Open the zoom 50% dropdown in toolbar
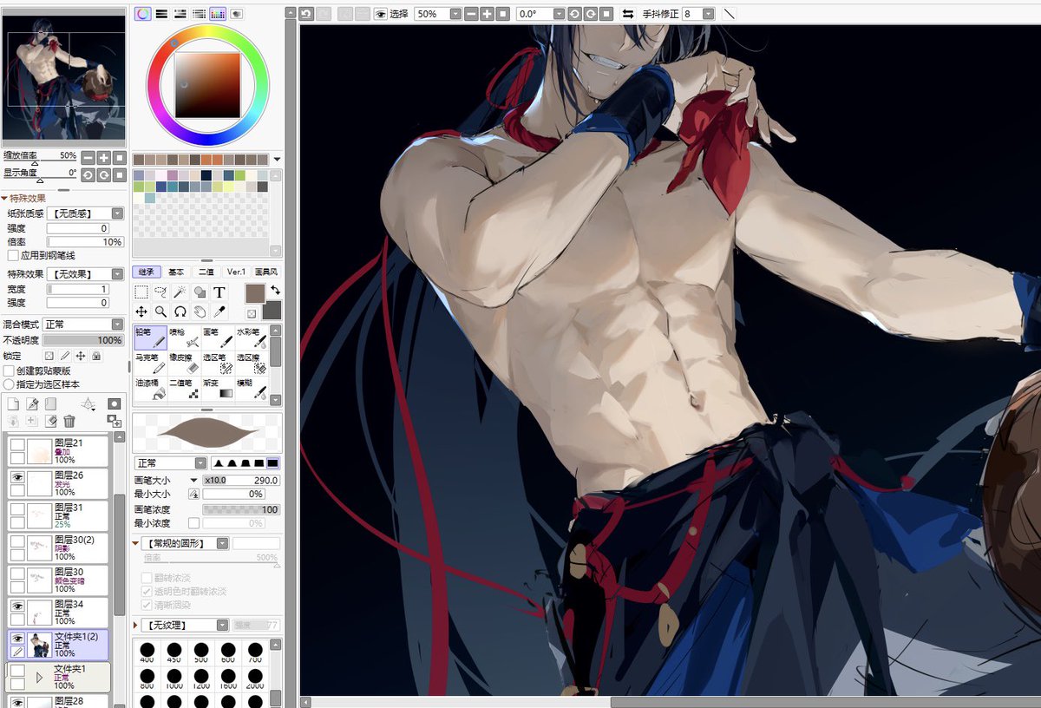The image size is (1041, 708). (x=437, y=14)
